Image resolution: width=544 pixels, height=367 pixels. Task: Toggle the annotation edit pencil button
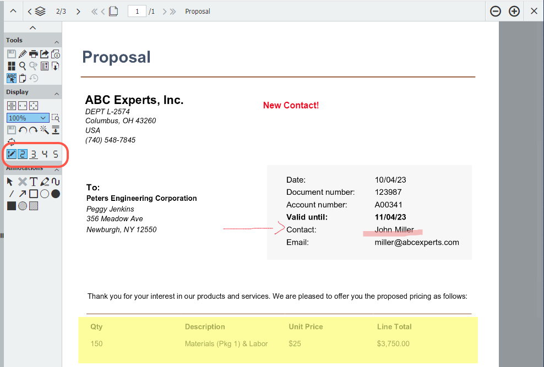[12, 154]
